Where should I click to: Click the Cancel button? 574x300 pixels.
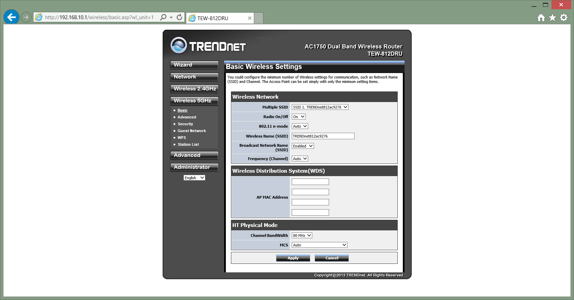click(332, 258)
